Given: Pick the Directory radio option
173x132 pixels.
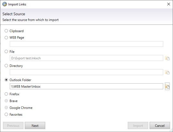Looking at the screenshot, I should point(6,66).
